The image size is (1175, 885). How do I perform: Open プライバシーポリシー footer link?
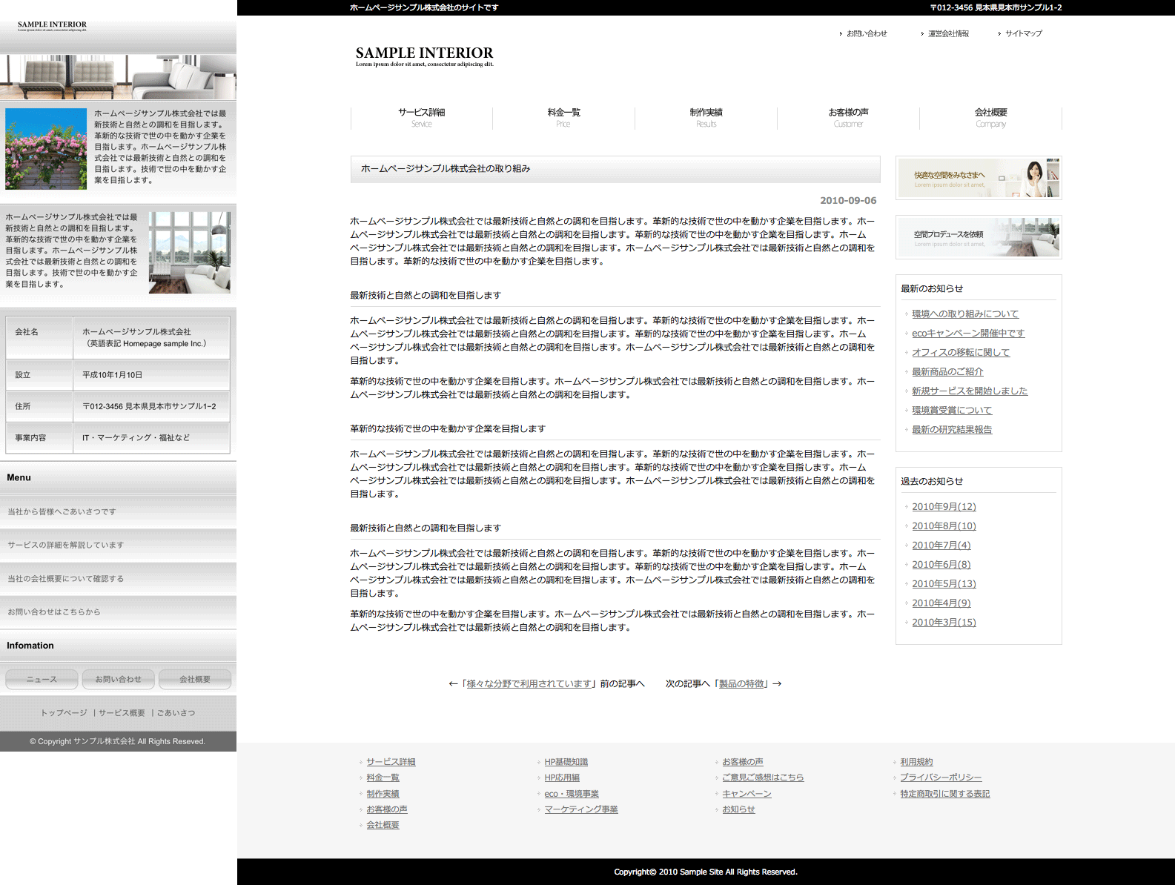[x=941, y=778]
